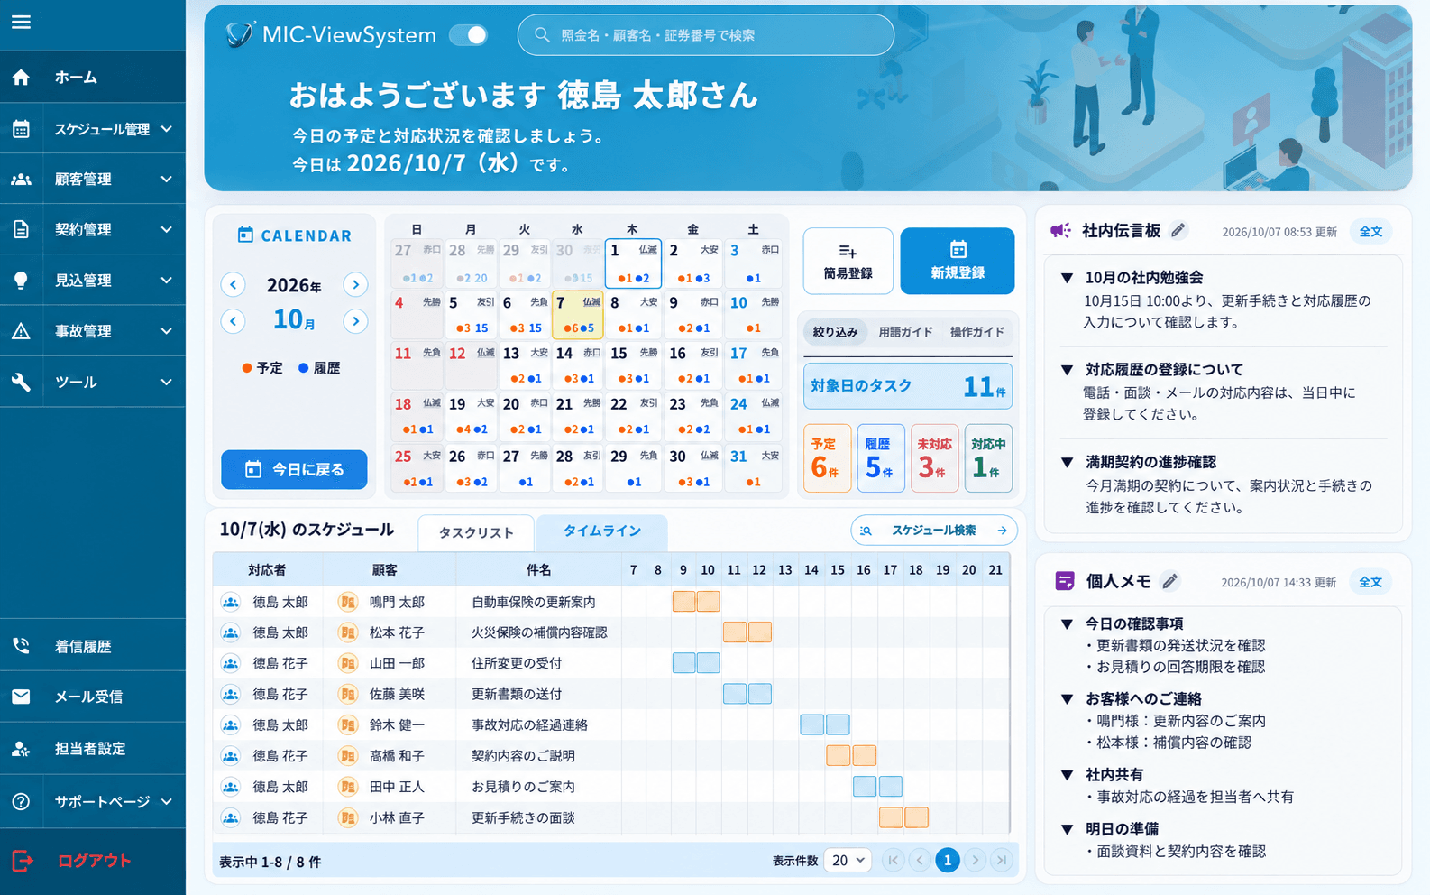Expand 顧客管理 menu
The image size is (1430, 895).
coord(167,180)
